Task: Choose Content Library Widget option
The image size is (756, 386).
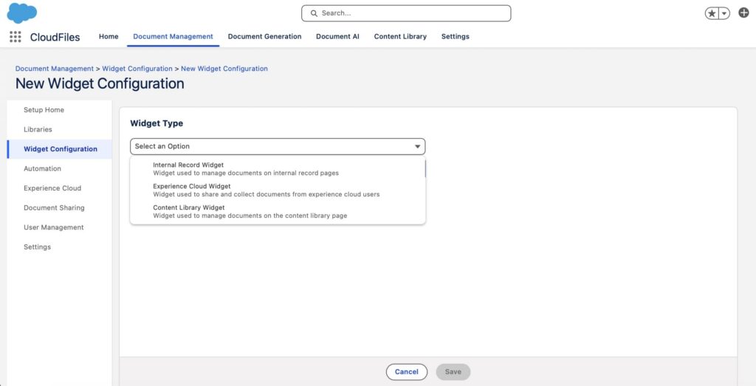Action: 278,211
